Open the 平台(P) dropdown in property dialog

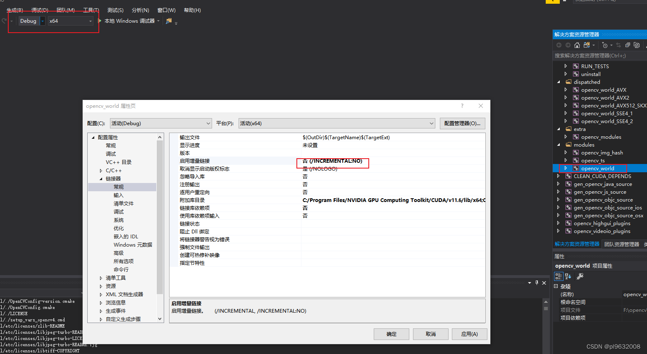click(337, 123)
